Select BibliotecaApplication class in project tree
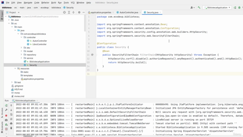Image resolution: width=243 pixels, height=137 pixels. coord(39,62)
